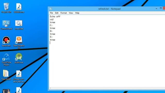This screenshot has width=165, height=93.
Task: Open the View menu in Notepad
Action: 71,13
